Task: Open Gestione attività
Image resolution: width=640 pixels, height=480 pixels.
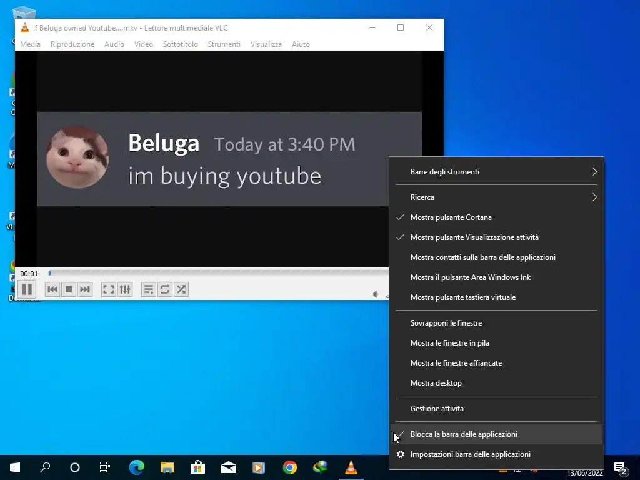Action: (x=496, y=409)
